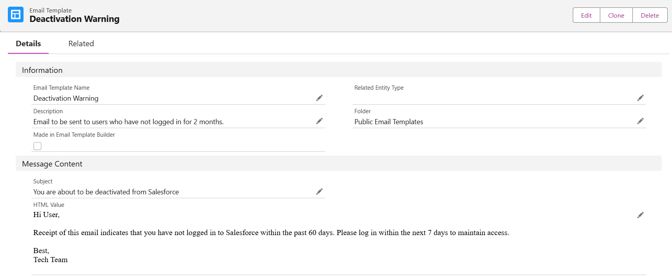Screen dimensions: 672x277
Task: Click pencil icon next to Description field
Action: pyautogui.click(x=319, y=121)
